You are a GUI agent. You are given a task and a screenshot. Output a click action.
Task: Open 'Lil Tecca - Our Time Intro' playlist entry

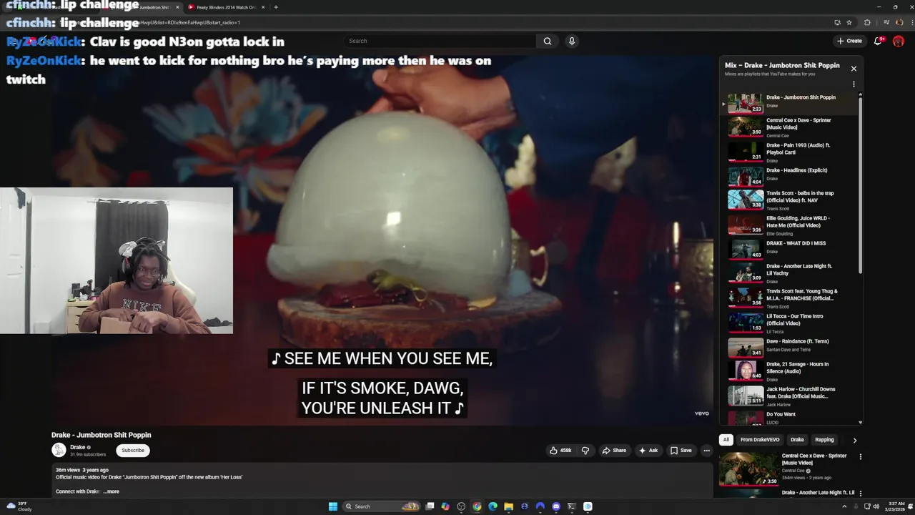[790, 323]
